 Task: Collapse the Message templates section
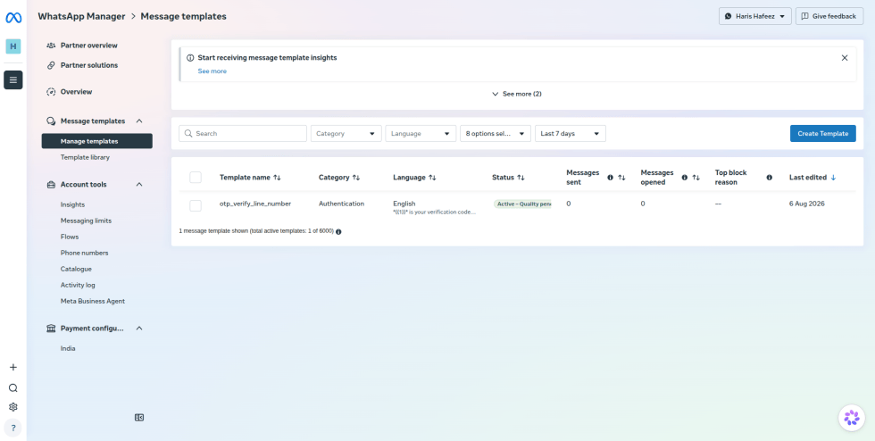click(x=139, y=121)
